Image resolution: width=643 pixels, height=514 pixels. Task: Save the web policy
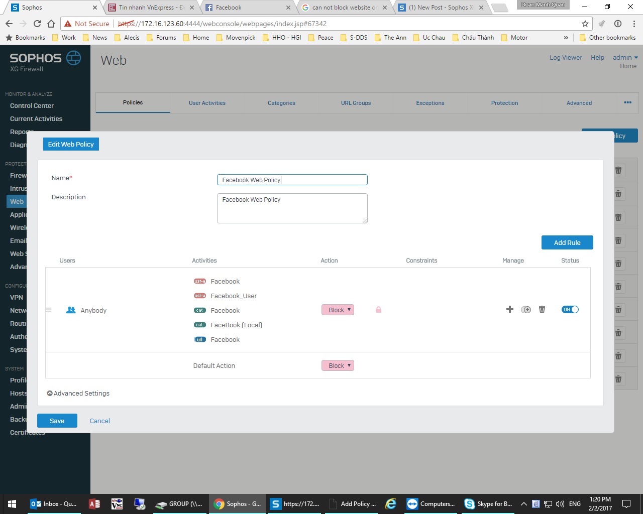(x=57, y=421)
